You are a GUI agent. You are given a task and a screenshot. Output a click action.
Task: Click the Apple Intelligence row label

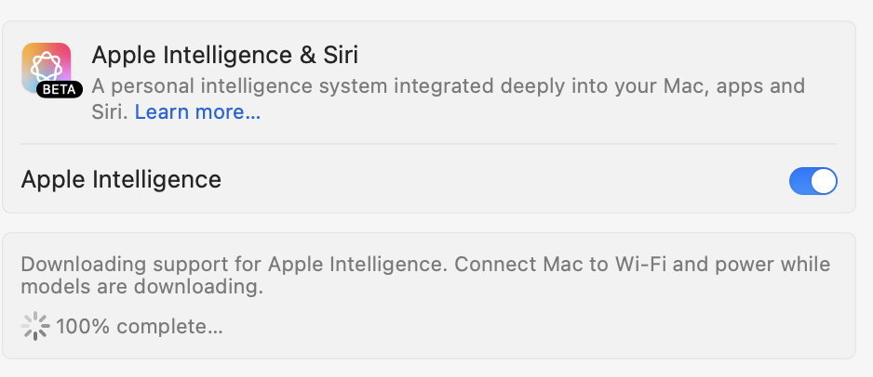pos(121,179)
